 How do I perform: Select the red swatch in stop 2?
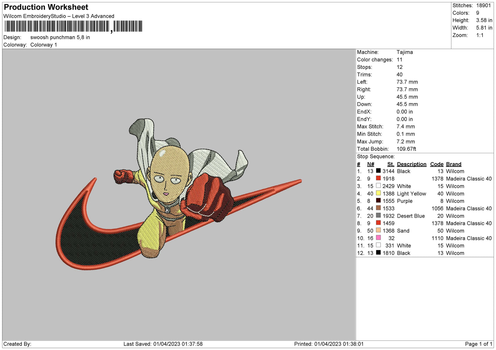[378, 178]
